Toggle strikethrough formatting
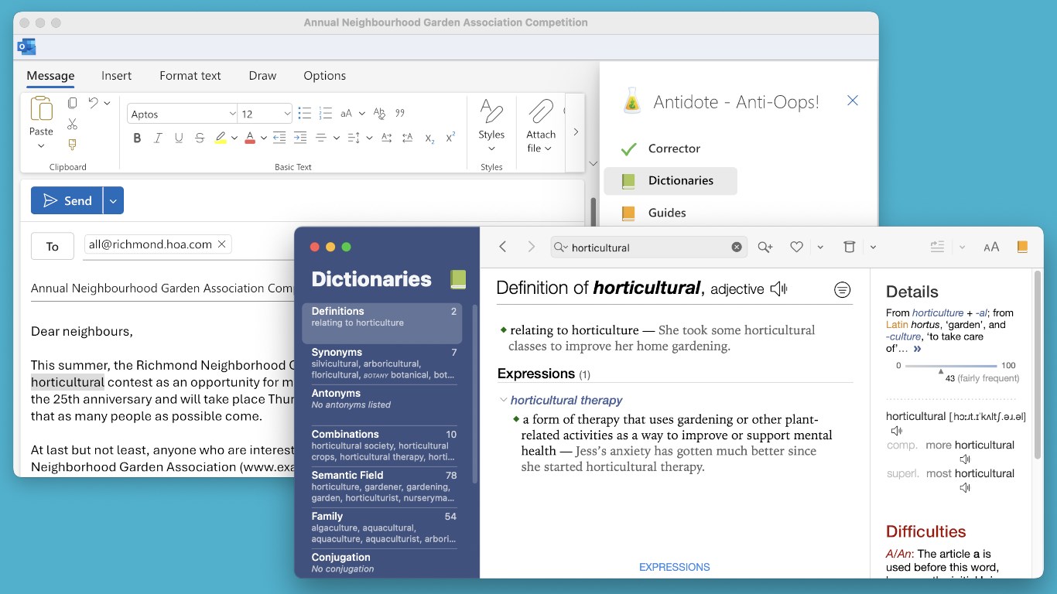 [x=200, y=138]
